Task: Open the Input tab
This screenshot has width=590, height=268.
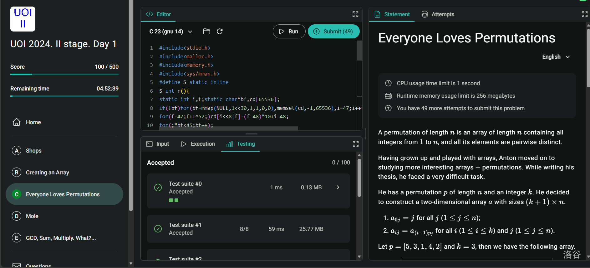Action: coord(158,144)
